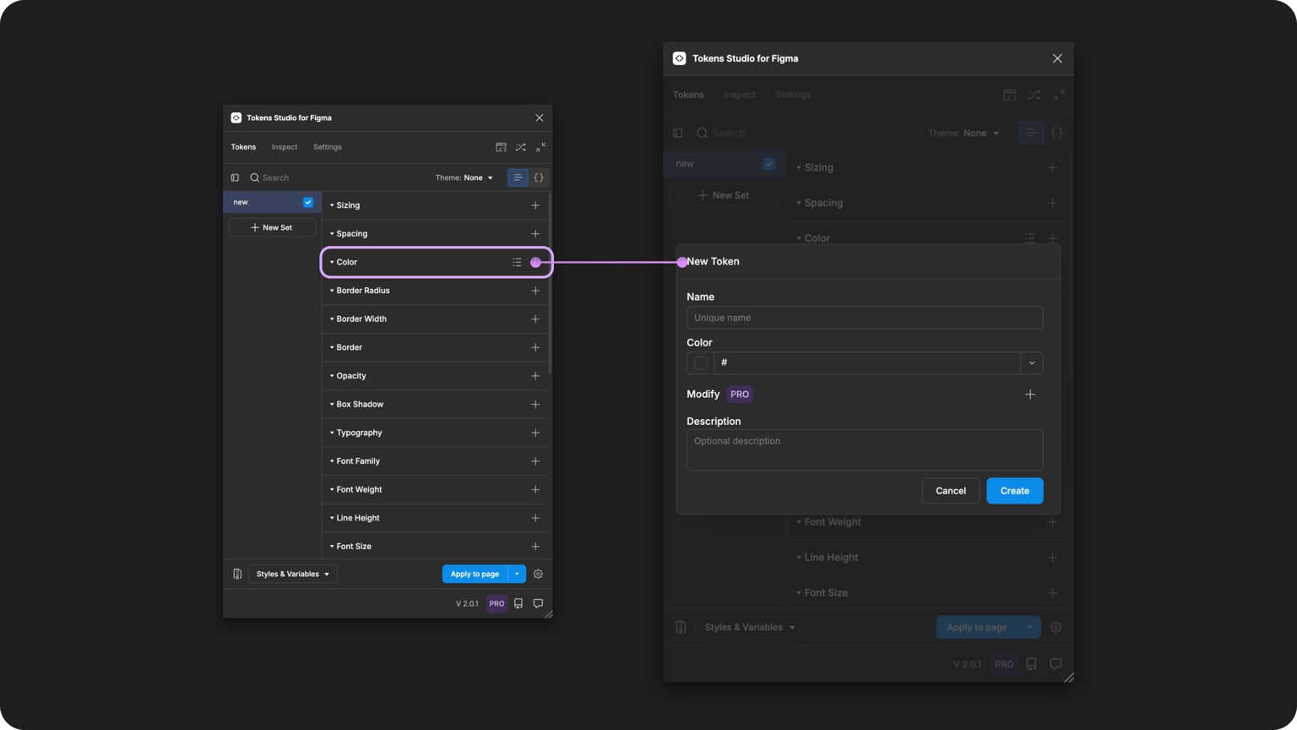The height and width of the screenshot is (730, 1297).
Task: Open the Color value dropdown in New Token dialog
Action: (x=1032, y=363)
